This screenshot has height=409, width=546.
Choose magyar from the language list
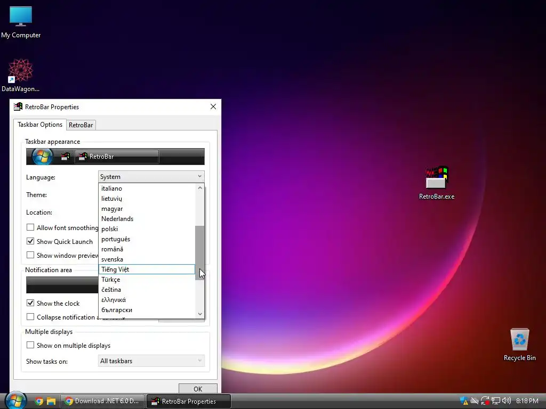147,209
